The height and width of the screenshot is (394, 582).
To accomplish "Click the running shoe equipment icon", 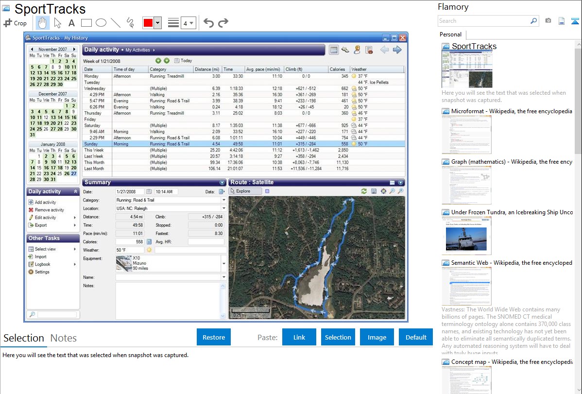I will pyautogui.click(x=345, y=50).
